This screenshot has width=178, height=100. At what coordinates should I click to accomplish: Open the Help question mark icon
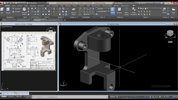(162, 3)
